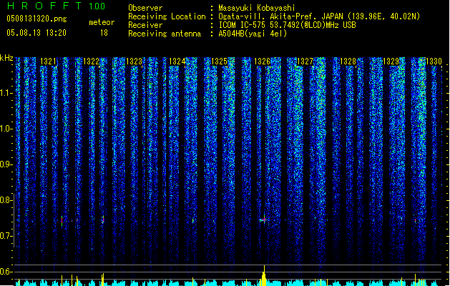
Task: Click the 1321 time marker
Action: (x=48, y=61)
